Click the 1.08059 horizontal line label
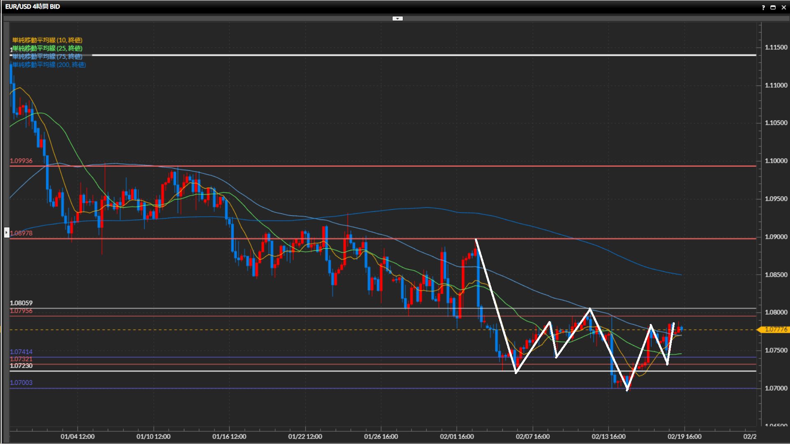Viewport: 790px width, 444px height. pos(21,303)
